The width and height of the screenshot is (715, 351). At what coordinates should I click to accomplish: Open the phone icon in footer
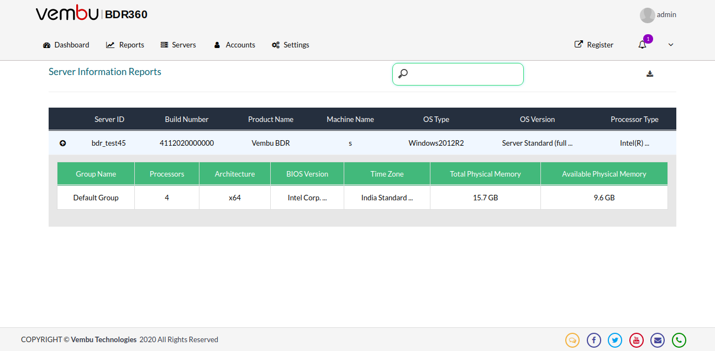pyautogui.click(x=679, y=340)
